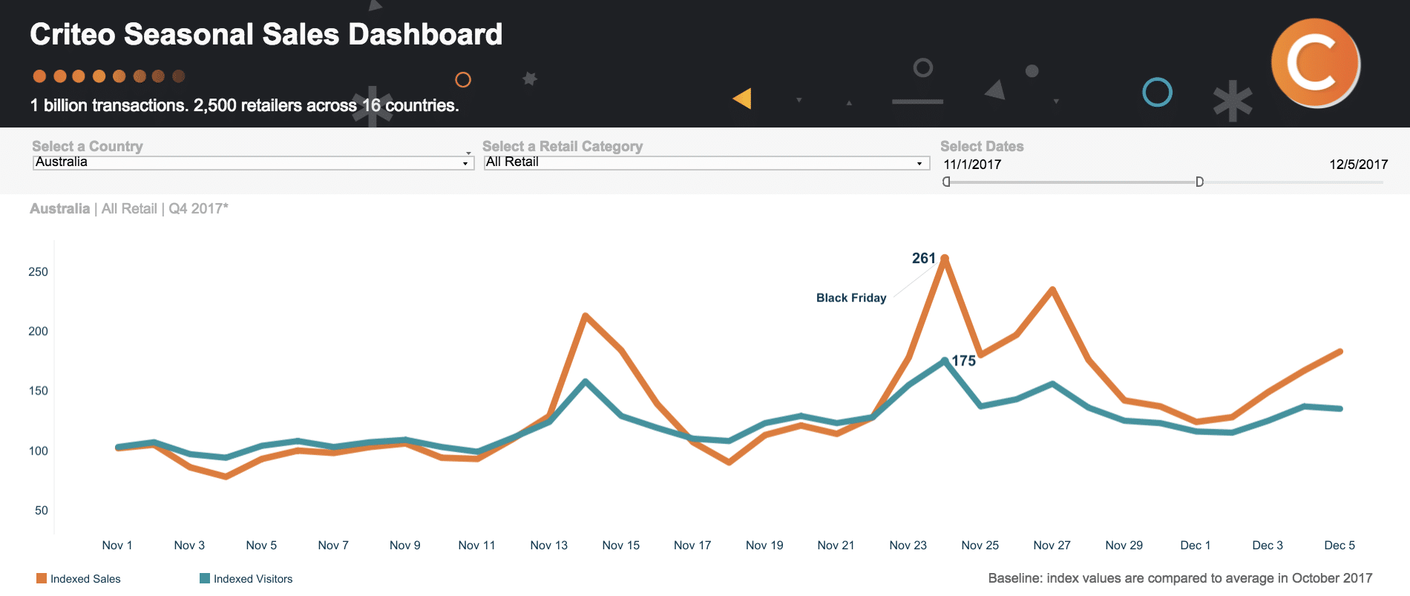Click the Dec 3 axis label

point(1268,546)
